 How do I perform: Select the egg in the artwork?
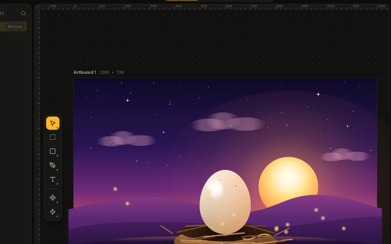coord(225,202)
